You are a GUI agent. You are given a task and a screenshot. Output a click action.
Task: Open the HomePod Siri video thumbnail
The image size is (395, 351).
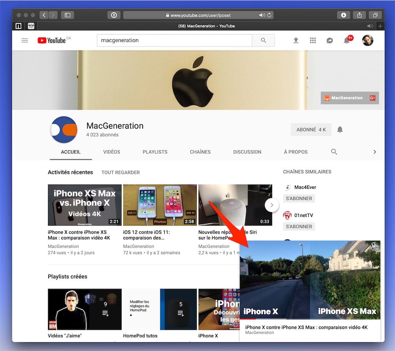pyautogui.click(x=235, y=205)
